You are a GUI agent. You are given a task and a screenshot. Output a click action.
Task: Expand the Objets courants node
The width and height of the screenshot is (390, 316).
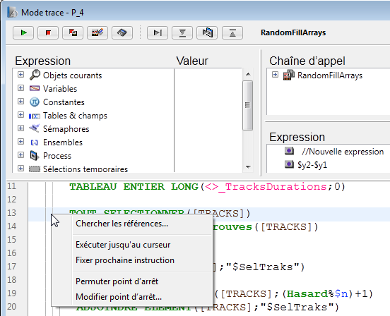pyautogui.click(x=21, y=75)
